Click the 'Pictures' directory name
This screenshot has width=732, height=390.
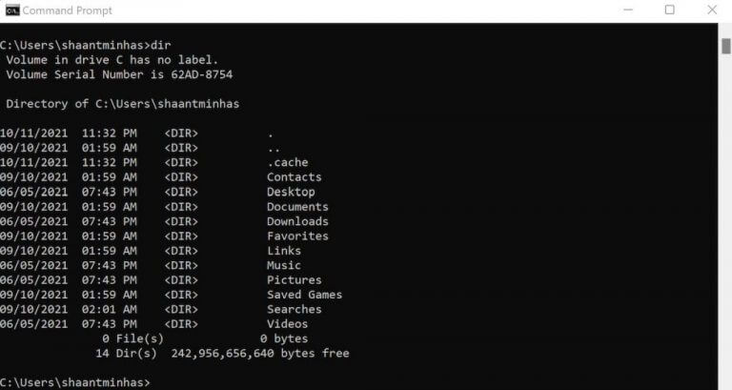(x=295, y=279)
